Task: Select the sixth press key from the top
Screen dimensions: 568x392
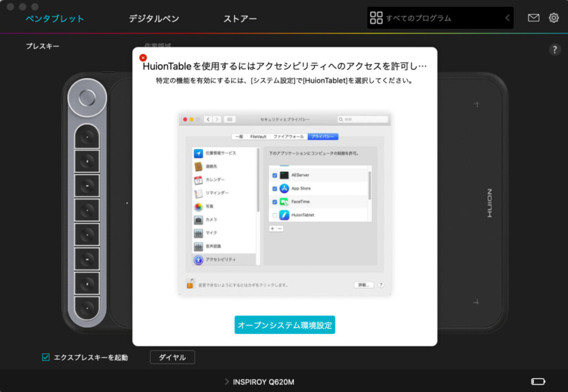Action: (87, 259)
